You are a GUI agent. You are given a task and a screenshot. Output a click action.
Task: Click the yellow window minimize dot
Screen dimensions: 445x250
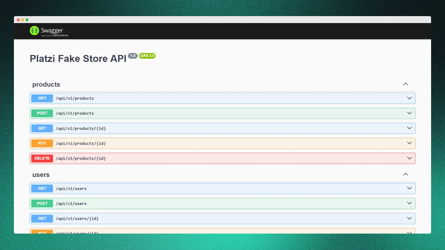(23, 20)
